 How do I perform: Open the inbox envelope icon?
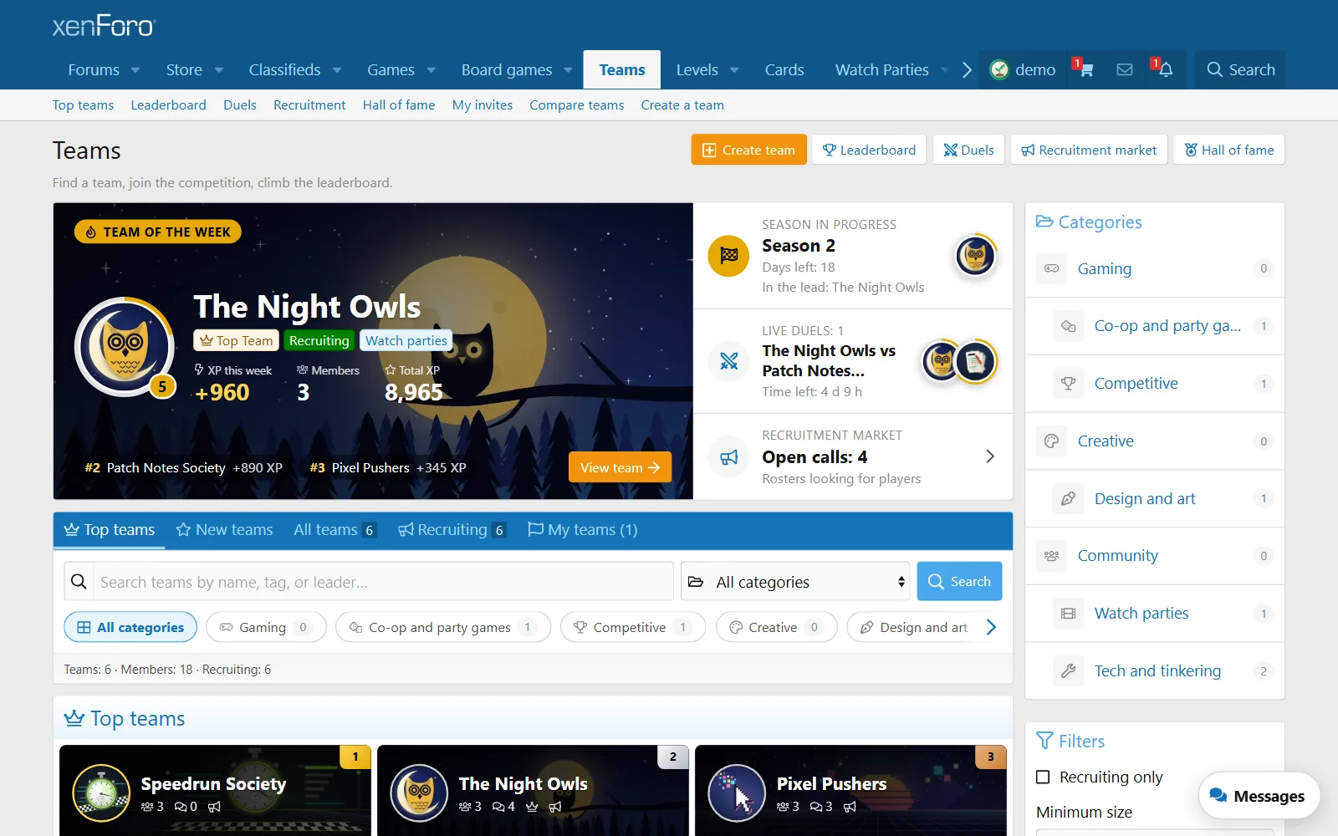pyautogui.click(x=1125, y=70)
